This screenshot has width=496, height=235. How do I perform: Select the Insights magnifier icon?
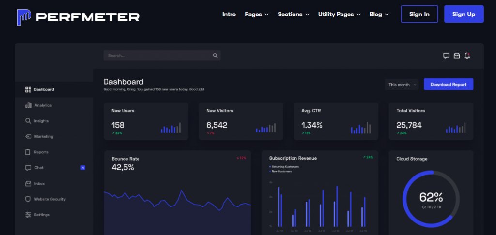click(28, 121)
